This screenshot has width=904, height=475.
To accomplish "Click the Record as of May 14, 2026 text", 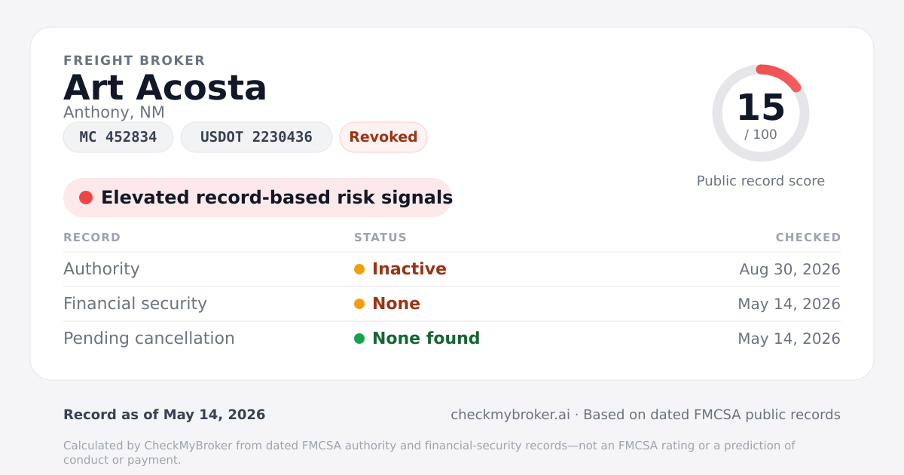I will click(164, 415).
